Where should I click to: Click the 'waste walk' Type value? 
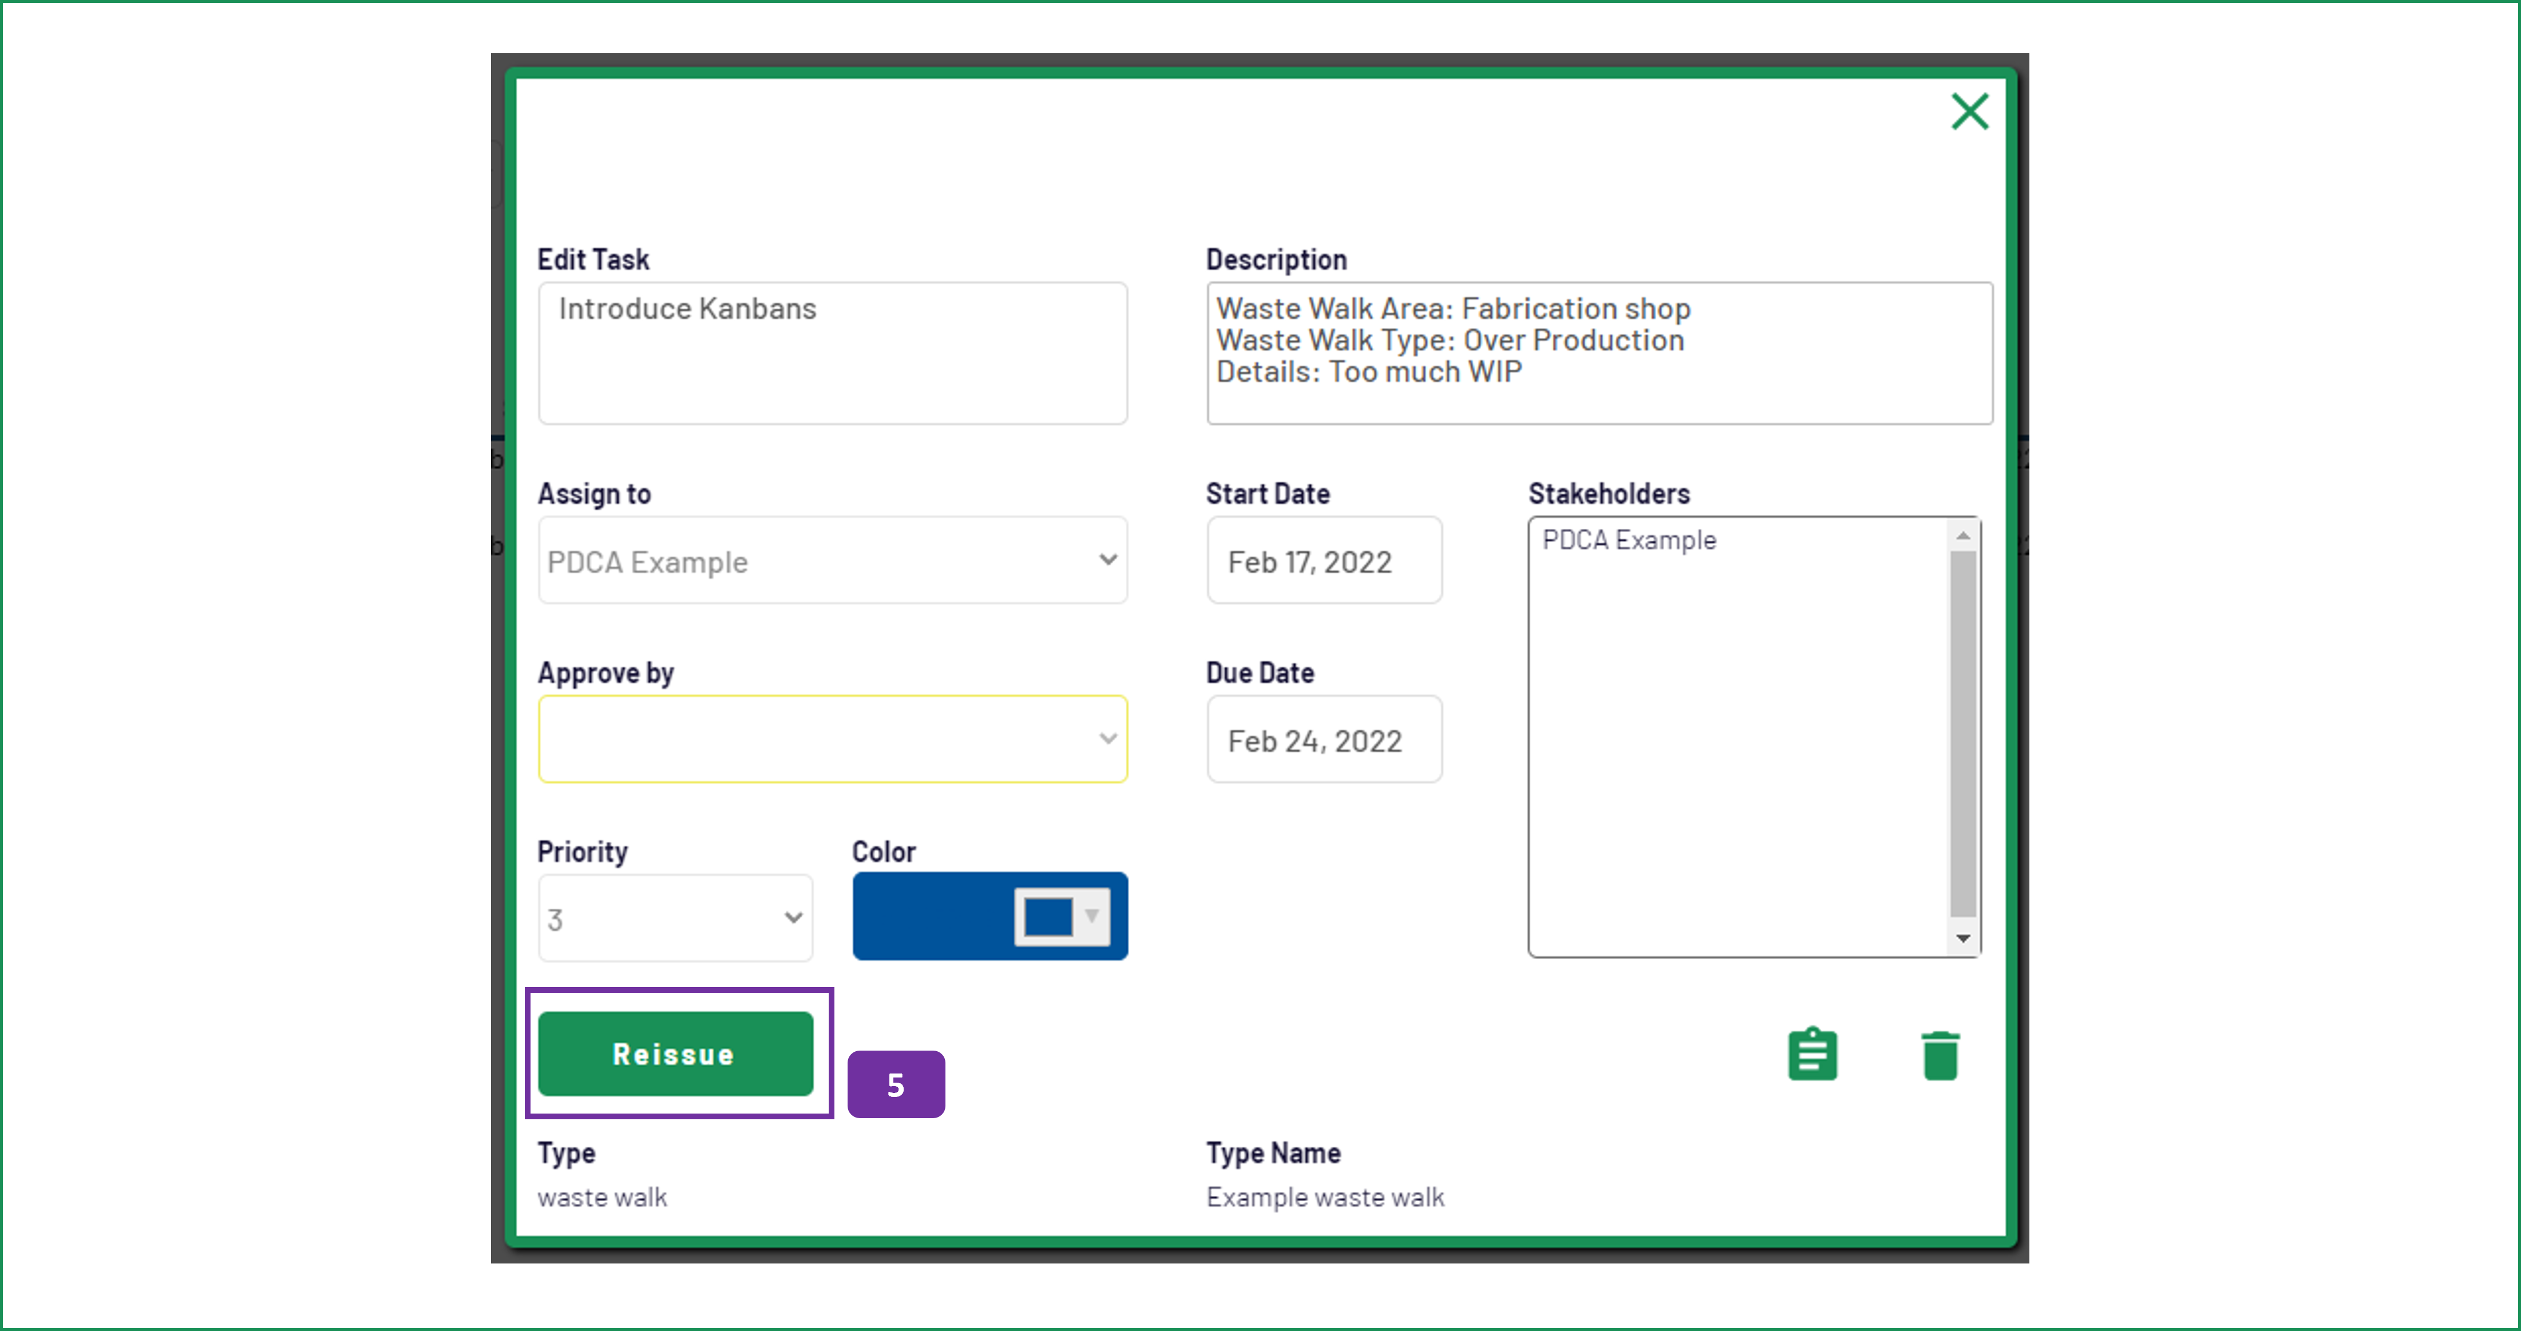pos(602,1198)
